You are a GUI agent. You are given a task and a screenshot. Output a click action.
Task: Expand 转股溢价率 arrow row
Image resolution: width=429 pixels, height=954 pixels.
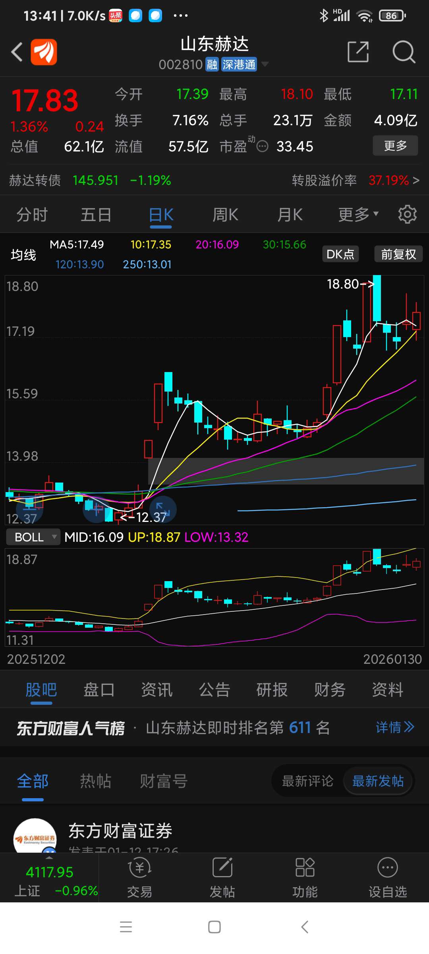(356, 180)
